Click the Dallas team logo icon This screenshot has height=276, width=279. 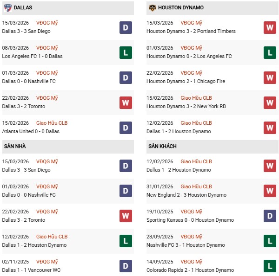coord(8,8)
